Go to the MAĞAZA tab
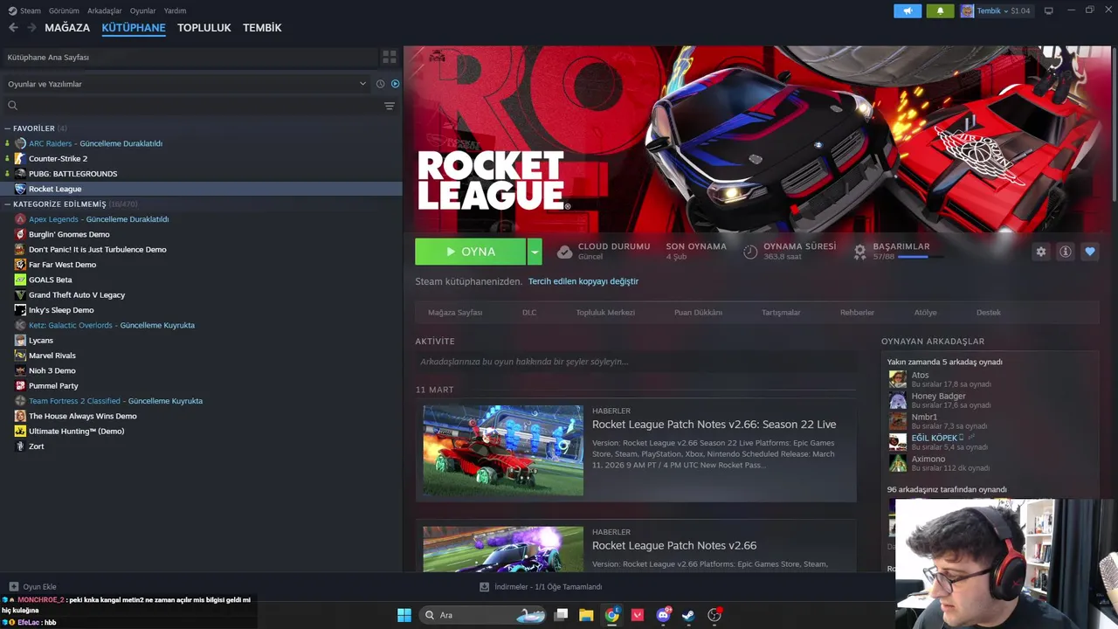1118x629 pixels. 67,28
